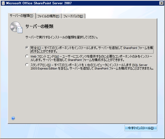This screenshot has width=165, height=139.
Task: Click the スタンドアロン(S) option description text
Action: click(92, 67)
